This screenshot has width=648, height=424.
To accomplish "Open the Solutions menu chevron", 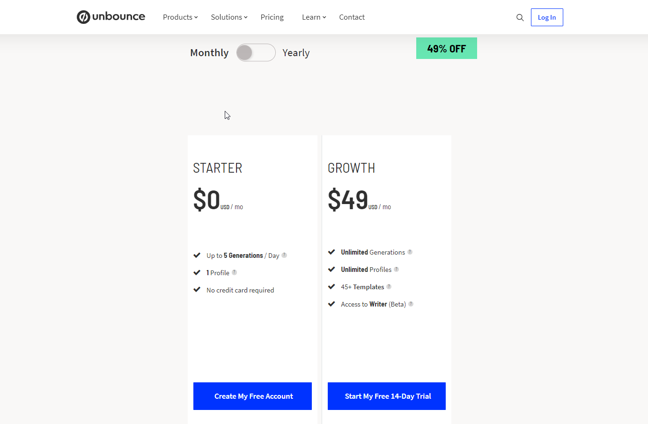I will pyautogui.click(x=228, y=17).
